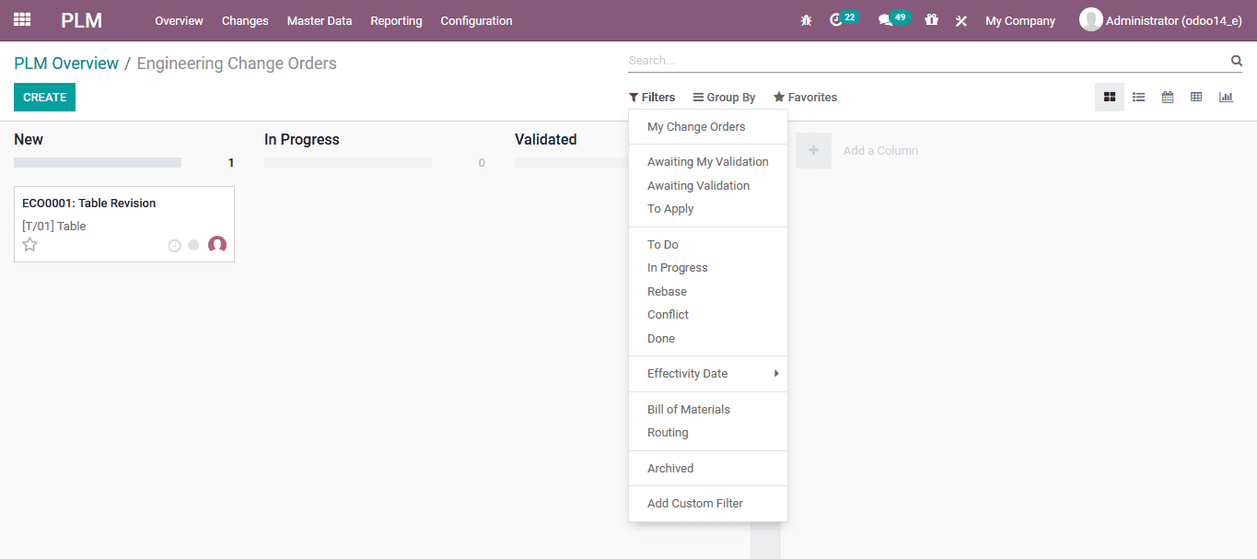The image size is (1257, 559).
Task: Apply the Routing filter
Action: point(708,433)
